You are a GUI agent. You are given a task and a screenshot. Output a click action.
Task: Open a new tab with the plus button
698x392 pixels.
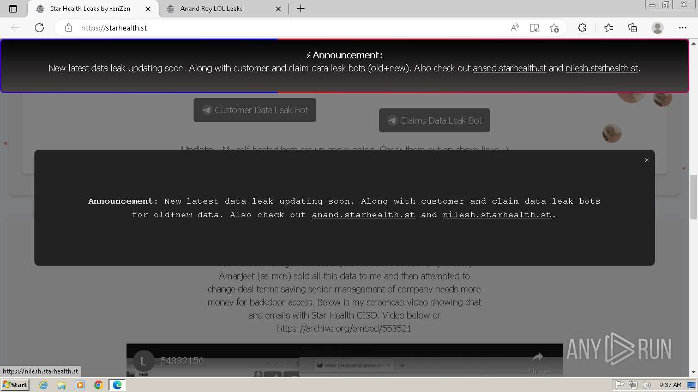pos(300,9)
